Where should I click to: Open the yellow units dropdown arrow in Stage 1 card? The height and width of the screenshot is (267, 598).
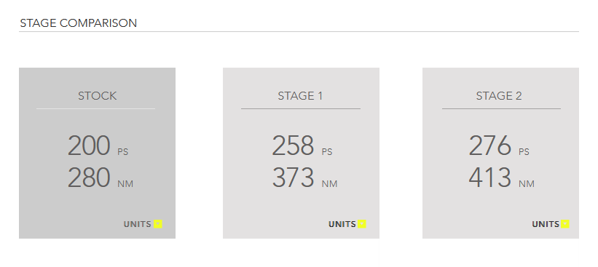click(362, 224)
